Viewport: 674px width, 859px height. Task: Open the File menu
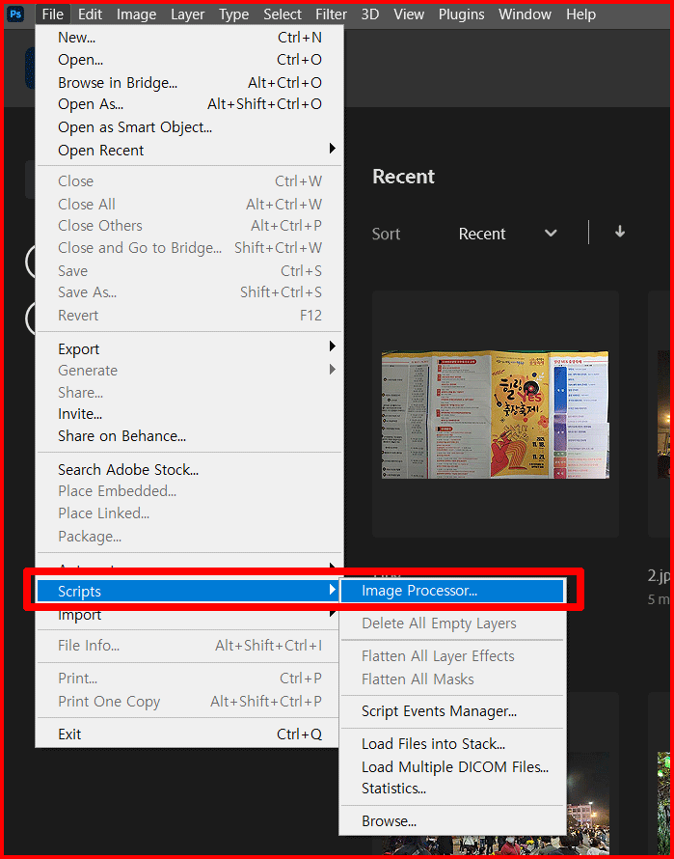tap(53, 14)
